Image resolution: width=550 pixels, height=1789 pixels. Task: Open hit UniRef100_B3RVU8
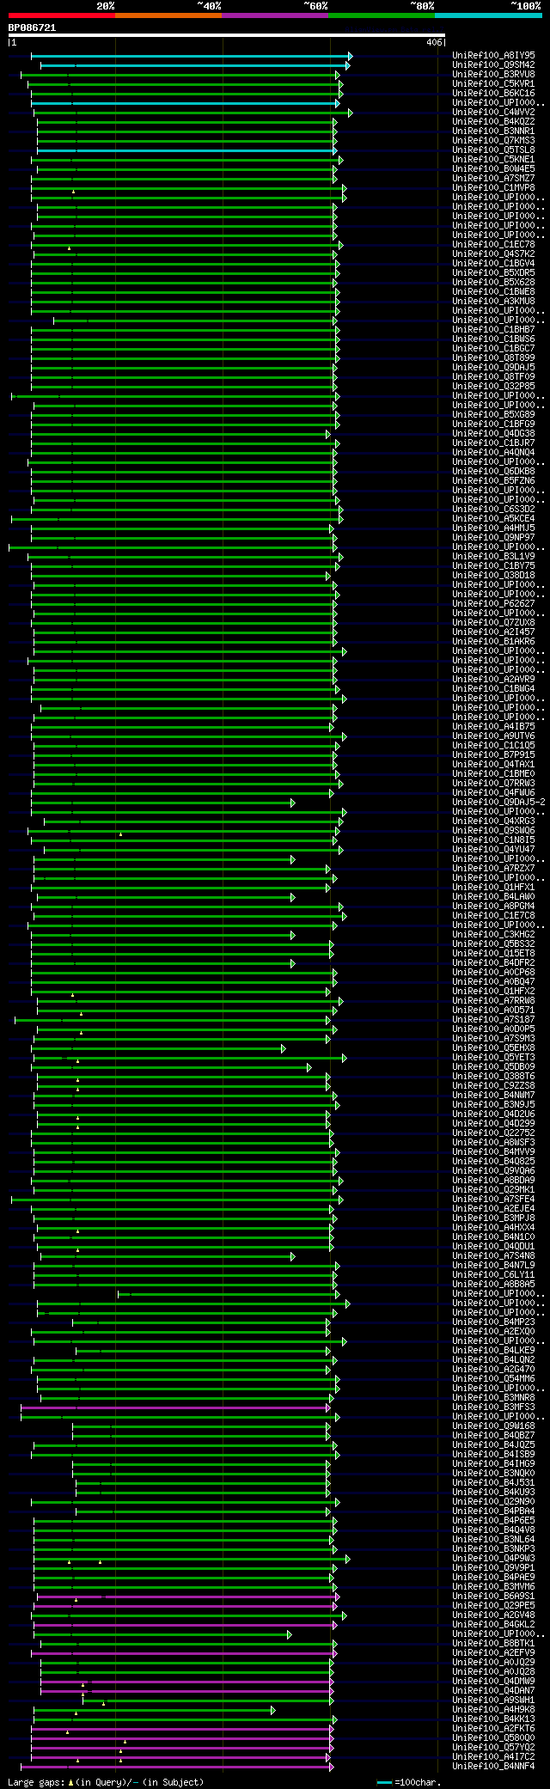pyautogui.click(x=493, y=74)
